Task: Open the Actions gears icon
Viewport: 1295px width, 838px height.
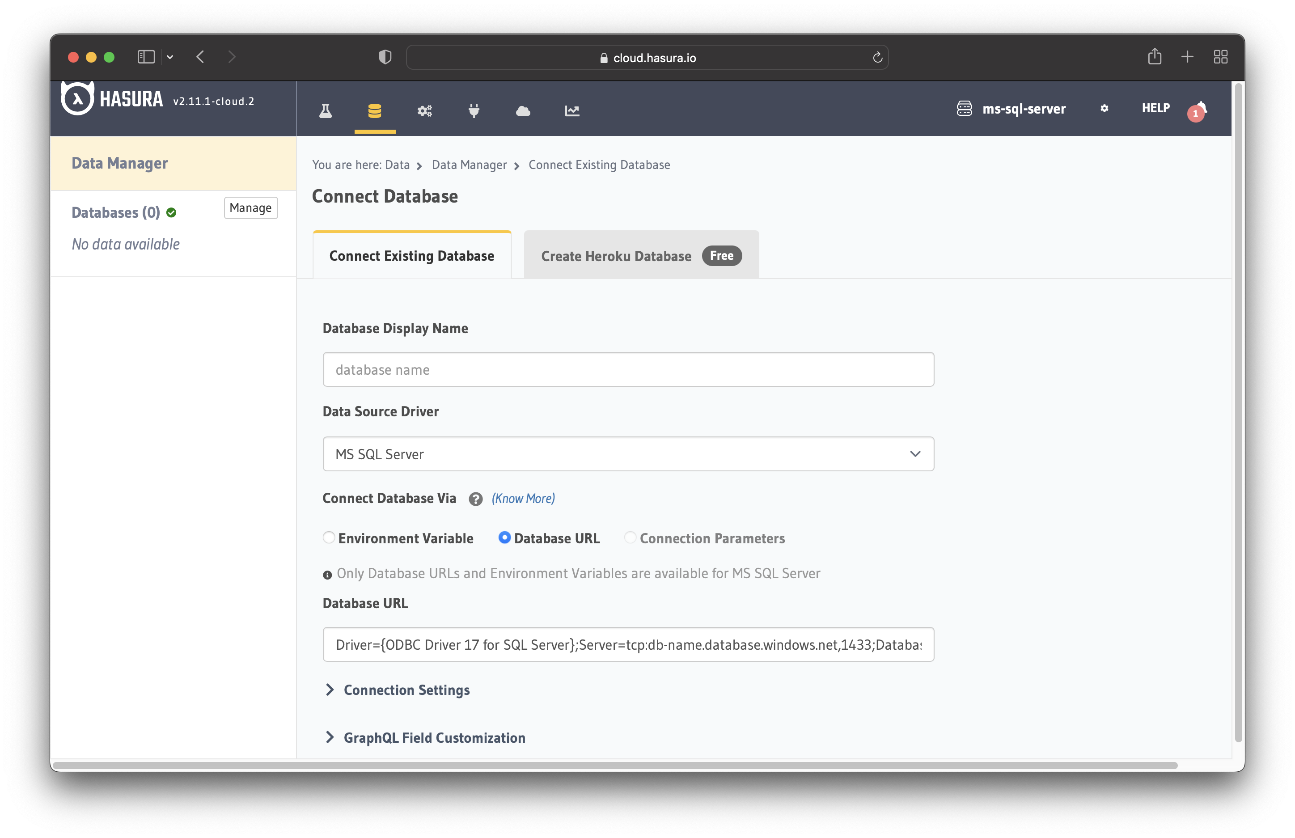Action: (x=424, y=111)
